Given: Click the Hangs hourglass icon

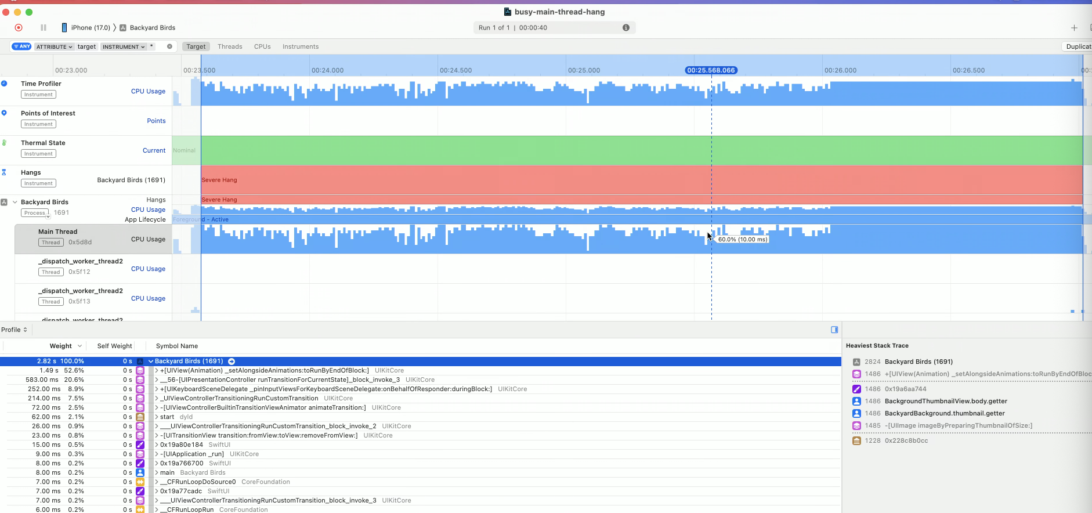Looking at the screenshot, I should pos(4,172).
